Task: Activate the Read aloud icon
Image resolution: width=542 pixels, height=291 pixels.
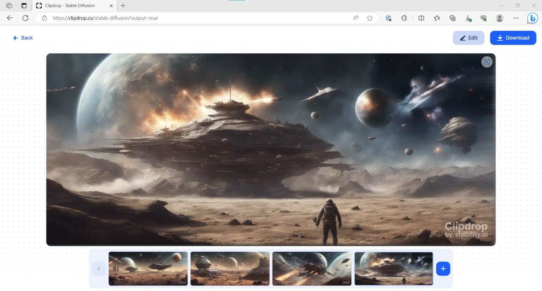Action: [356, 18]
